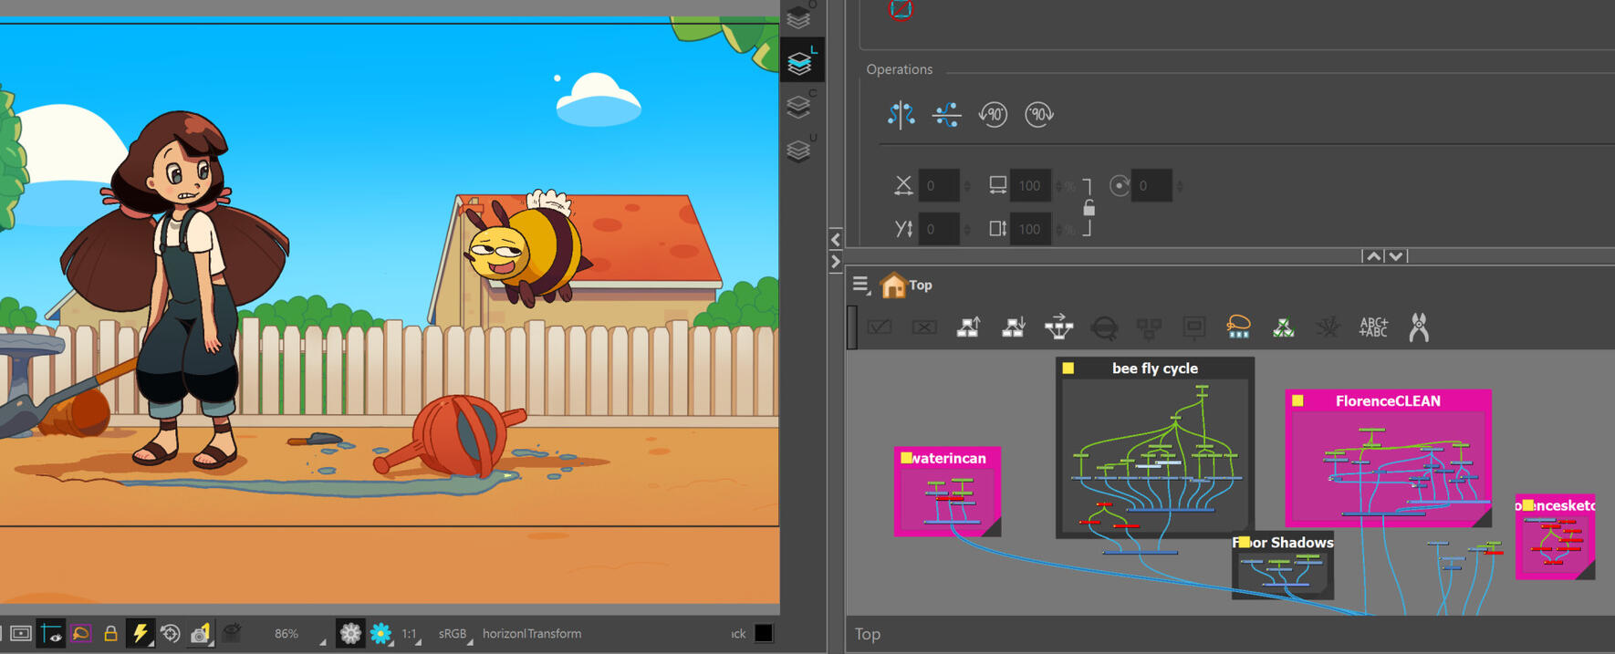Select the ABC+ABC rename nodes icon
The image size is (1615, 654).
pos(1372,327)
